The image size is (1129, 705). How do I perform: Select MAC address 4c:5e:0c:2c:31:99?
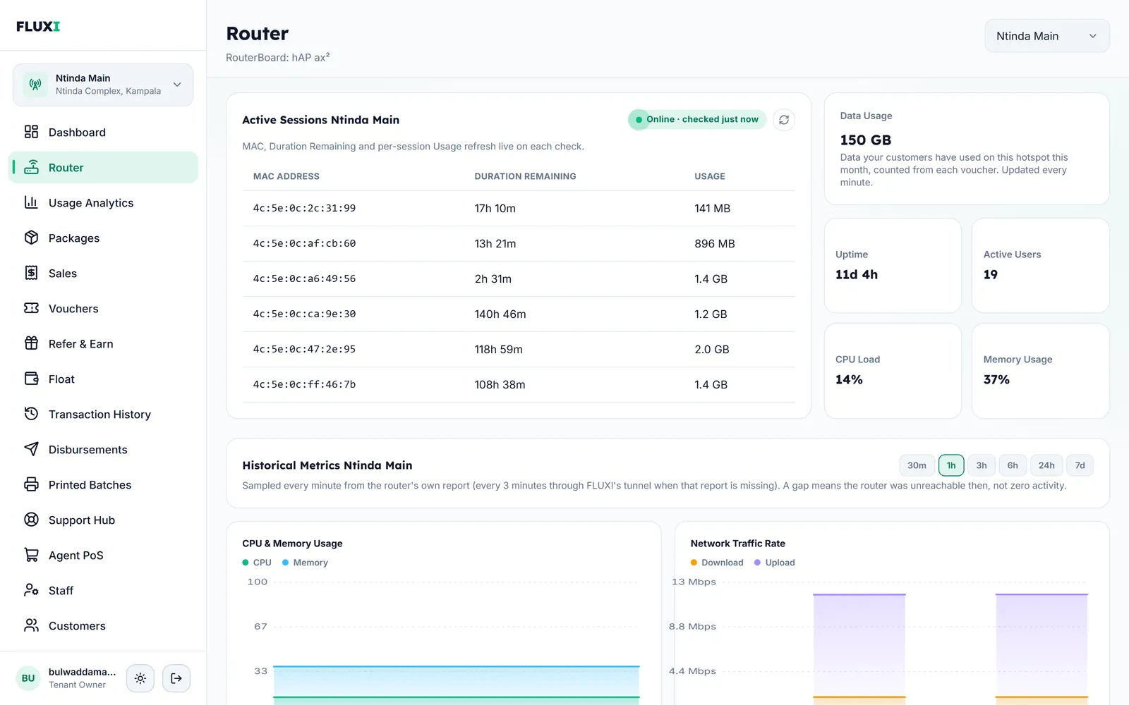304,208
